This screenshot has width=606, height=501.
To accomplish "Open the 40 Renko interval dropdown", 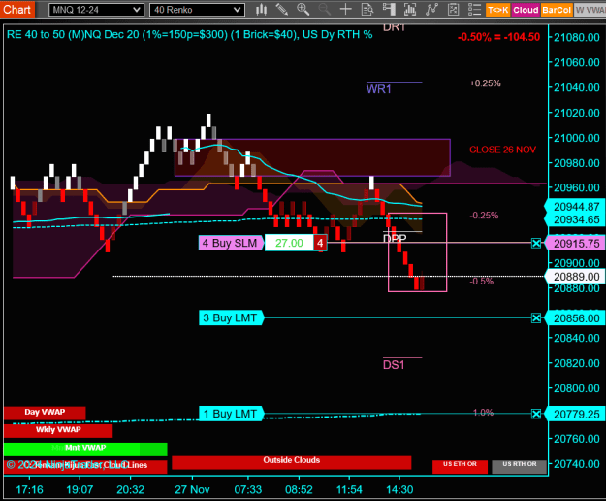I will point(197,10).
